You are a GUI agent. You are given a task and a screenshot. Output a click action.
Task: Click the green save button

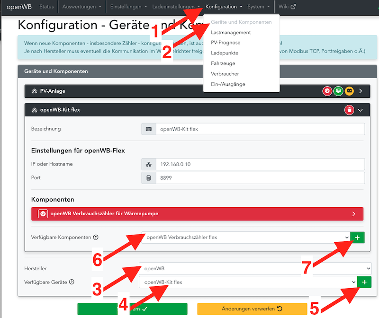(x=132, y=309)
